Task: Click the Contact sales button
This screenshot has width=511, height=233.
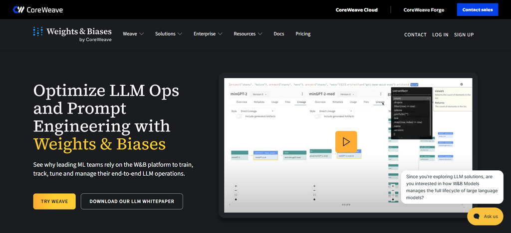Action: click(478, 10)
